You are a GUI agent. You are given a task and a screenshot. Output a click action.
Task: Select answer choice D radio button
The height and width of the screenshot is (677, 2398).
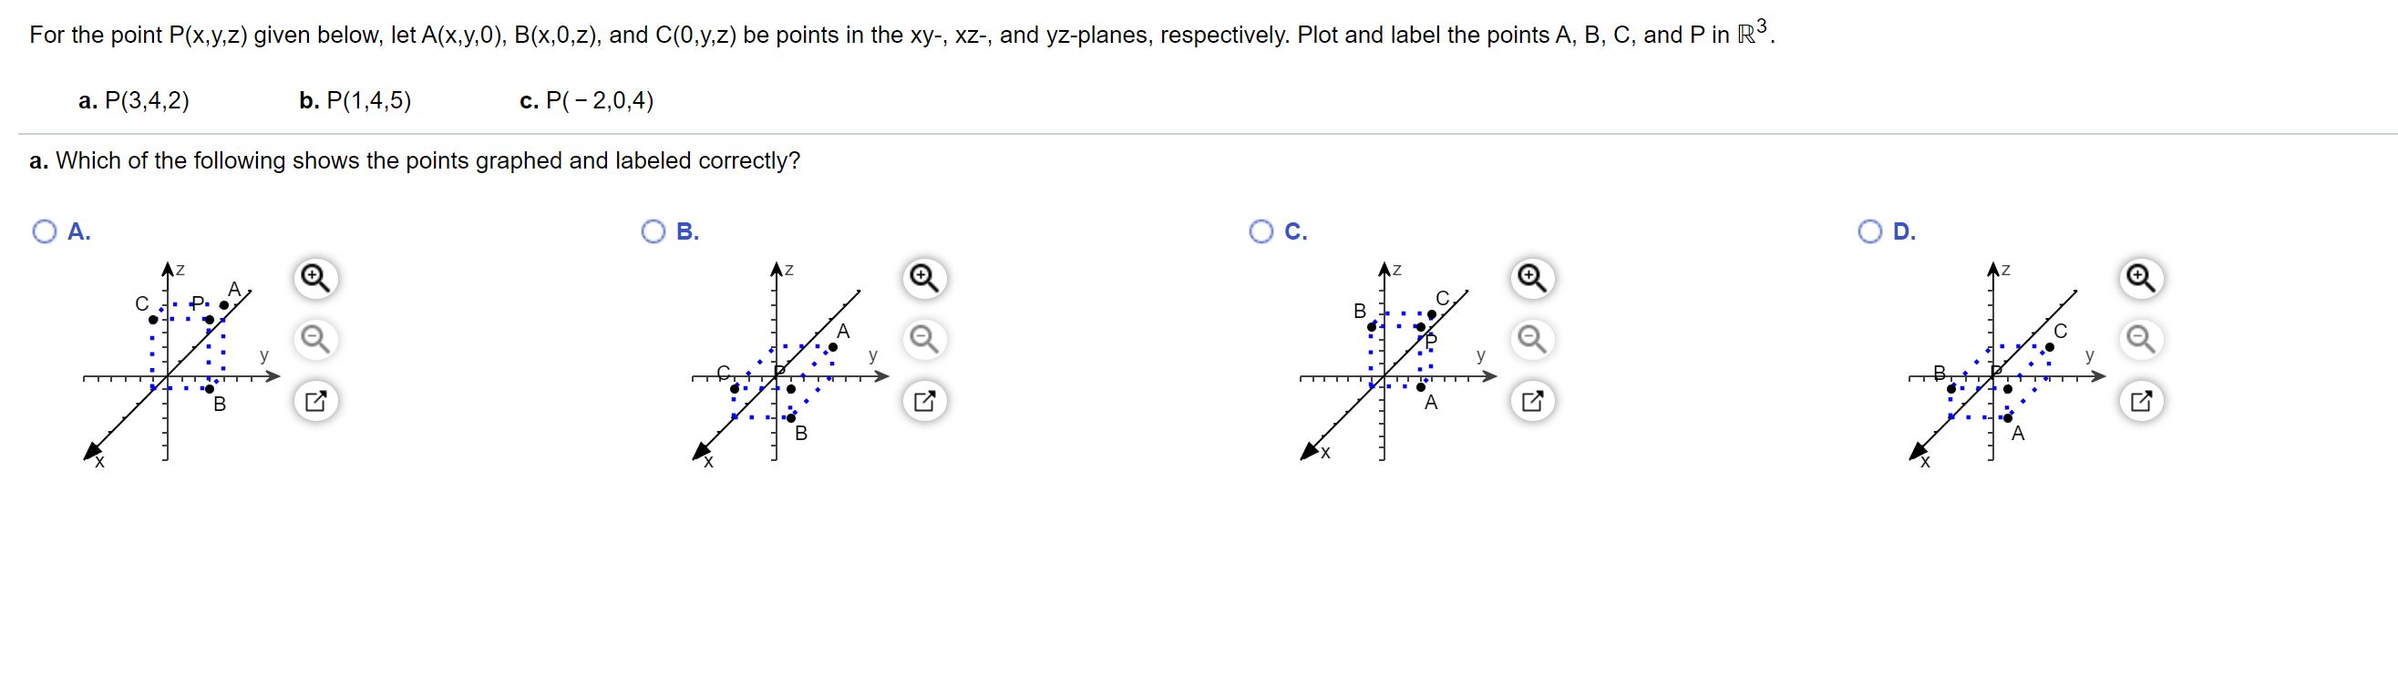click(x=1869, y=230)
